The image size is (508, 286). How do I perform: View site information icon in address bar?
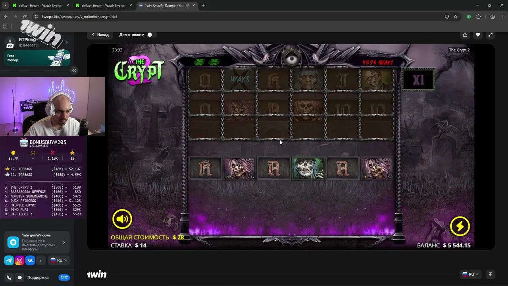click(36, 17)
